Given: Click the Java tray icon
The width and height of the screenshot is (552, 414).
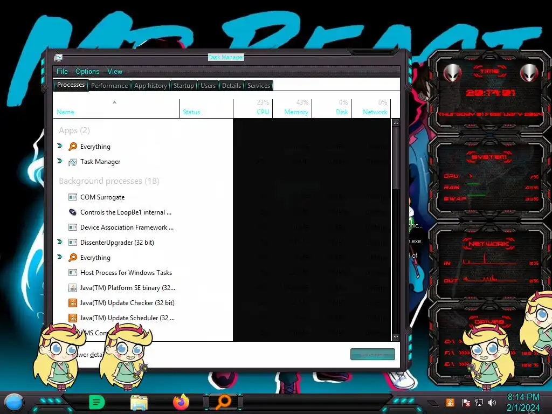Looking at the screenshot, I should 450,402.
